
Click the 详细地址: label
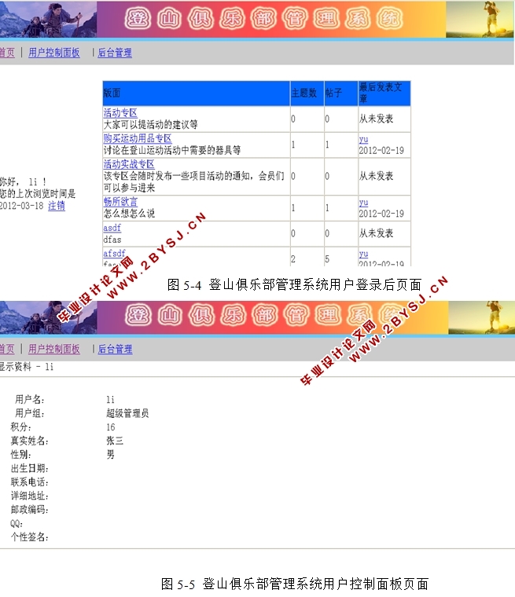(29, 496)
